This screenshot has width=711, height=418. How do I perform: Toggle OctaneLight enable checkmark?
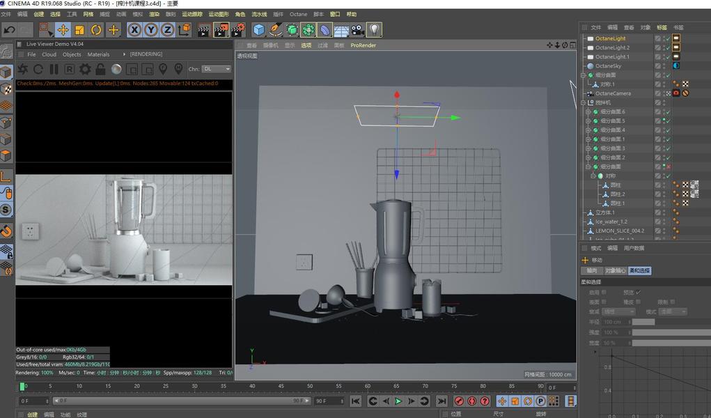click(x=668, y=39)
